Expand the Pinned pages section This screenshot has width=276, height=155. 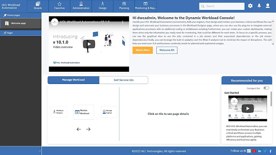[21, 15]
